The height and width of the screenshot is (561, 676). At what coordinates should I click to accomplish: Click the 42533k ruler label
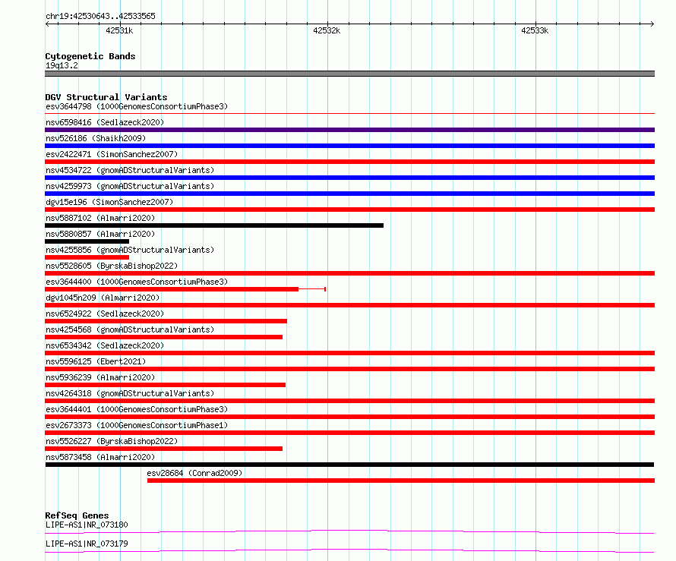[535, 30]
